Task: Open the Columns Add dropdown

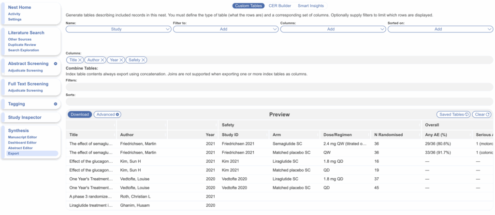Action: pos(333,29)
